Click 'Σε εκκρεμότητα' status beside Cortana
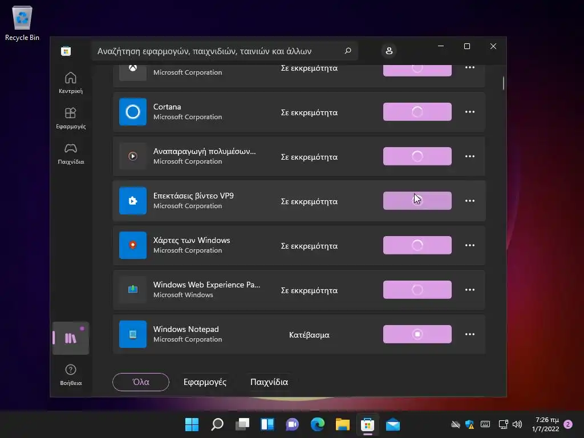 tap(309, 112)
